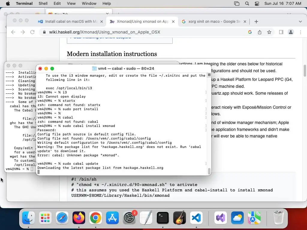Click the Google icon in the address bar

point(250,32)
